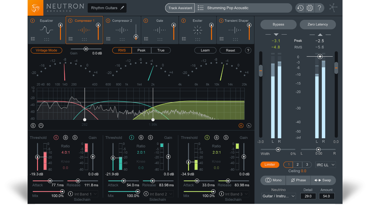Click the channel Swap button

tap(323, 180)
